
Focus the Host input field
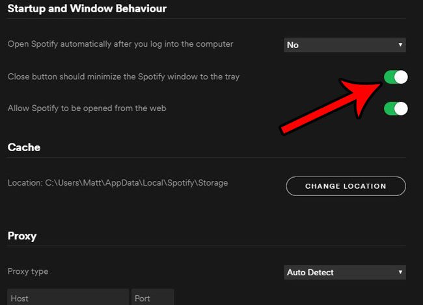coord(68,298)
